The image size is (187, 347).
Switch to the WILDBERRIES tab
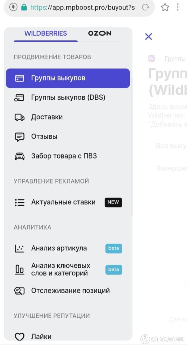(x=46, y=33)
